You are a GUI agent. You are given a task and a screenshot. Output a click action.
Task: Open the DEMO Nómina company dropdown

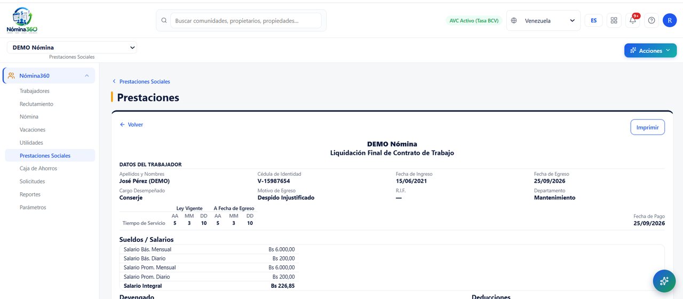(x=72, y=48)
